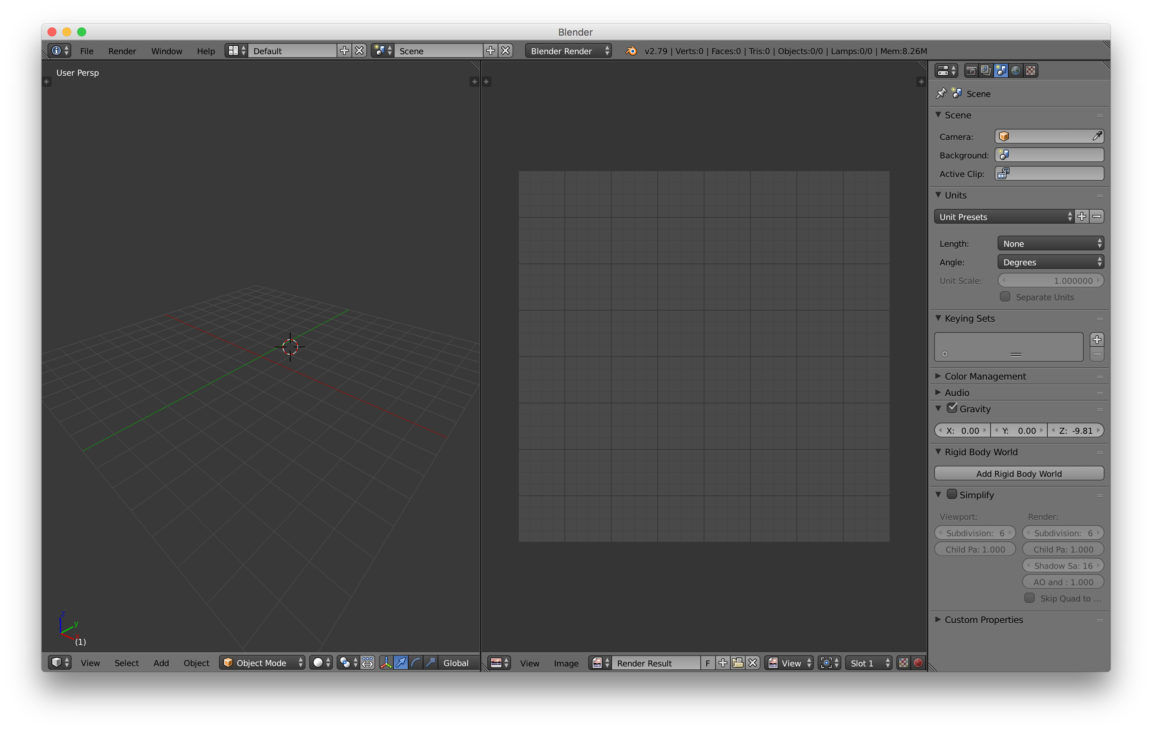Click the add unit preset plus icon

(x=1082, y=217)
